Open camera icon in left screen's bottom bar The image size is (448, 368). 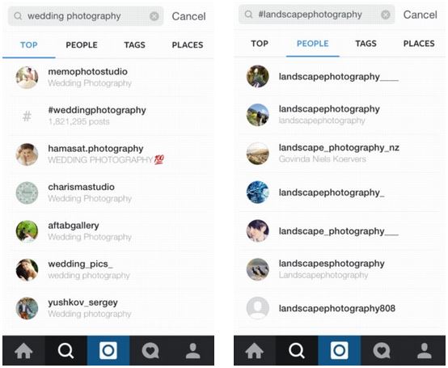pyautogui.click(x=108, y=350)
